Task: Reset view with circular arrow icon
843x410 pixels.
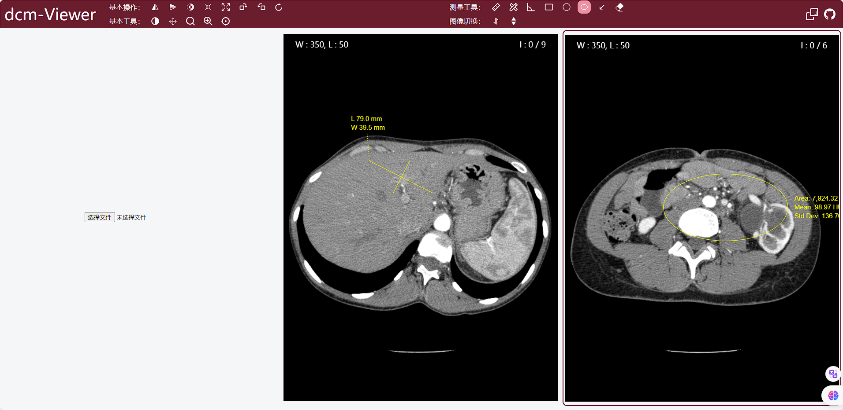Action: point(279,7)
